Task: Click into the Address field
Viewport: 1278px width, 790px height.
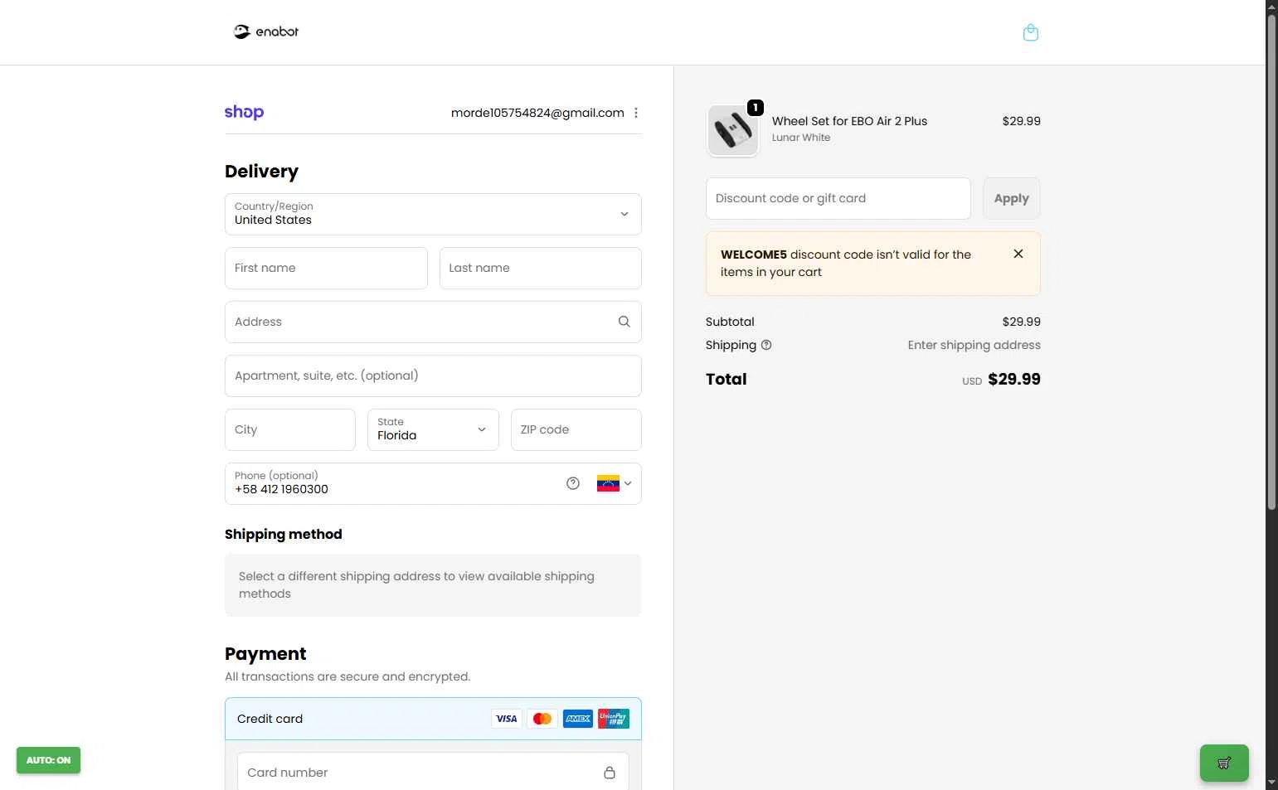Action: coord(433,322)
